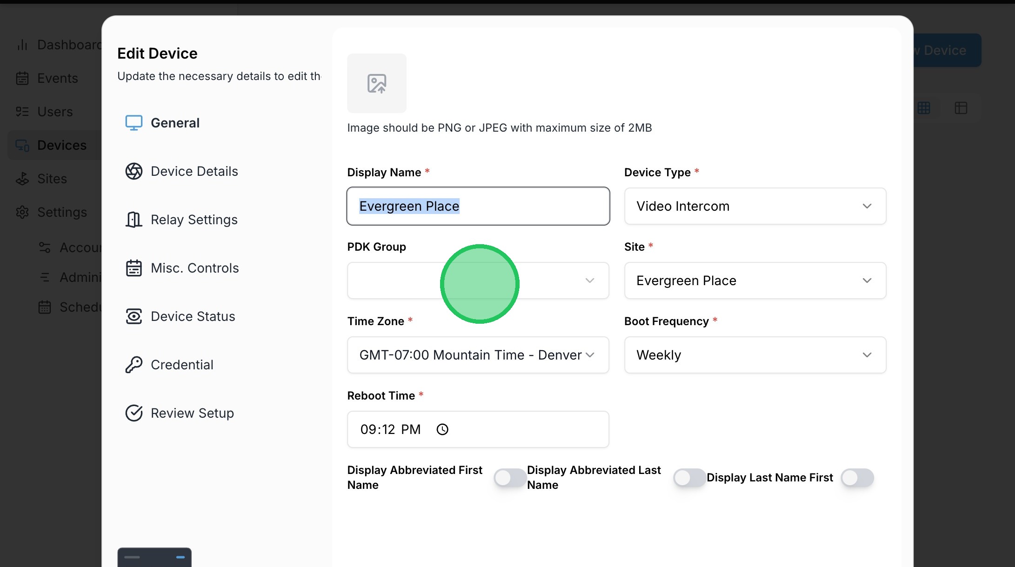Switch to the General tab

point(175,123)
